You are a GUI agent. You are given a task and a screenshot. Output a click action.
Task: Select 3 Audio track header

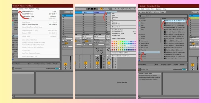point(99,13)
